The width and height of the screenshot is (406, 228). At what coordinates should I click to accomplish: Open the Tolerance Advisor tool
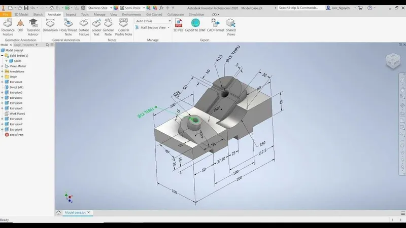point(33,27)
